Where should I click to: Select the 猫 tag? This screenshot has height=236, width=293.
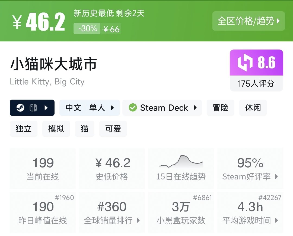pos(85,129)
